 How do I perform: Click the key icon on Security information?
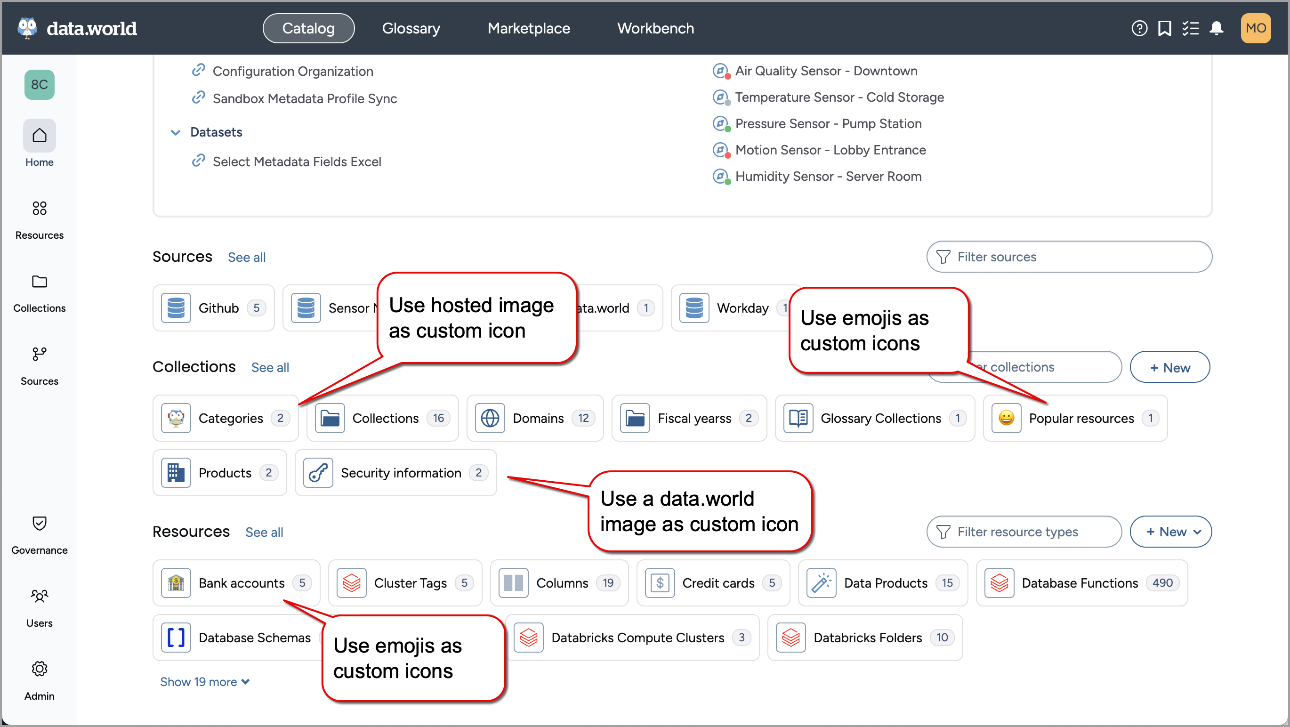pyautogui.click(x=317, y=472)
